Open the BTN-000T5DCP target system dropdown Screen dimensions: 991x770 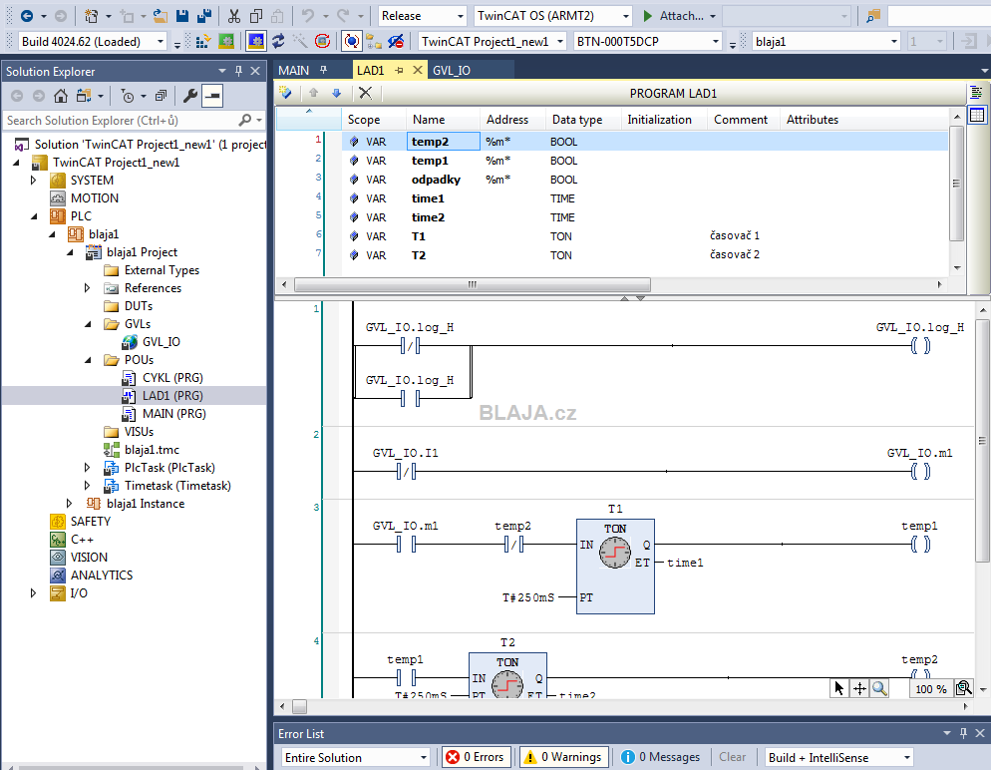click(x=716, y=42)
